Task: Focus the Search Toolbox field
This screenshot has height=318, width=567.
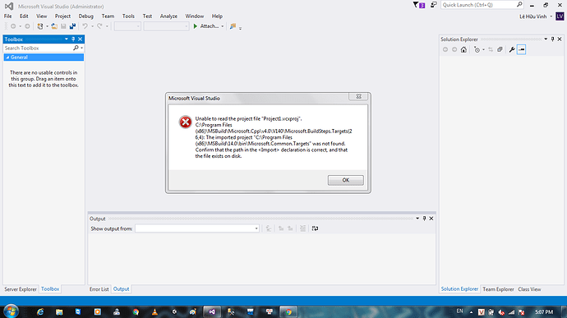Action: coord(39,48)
